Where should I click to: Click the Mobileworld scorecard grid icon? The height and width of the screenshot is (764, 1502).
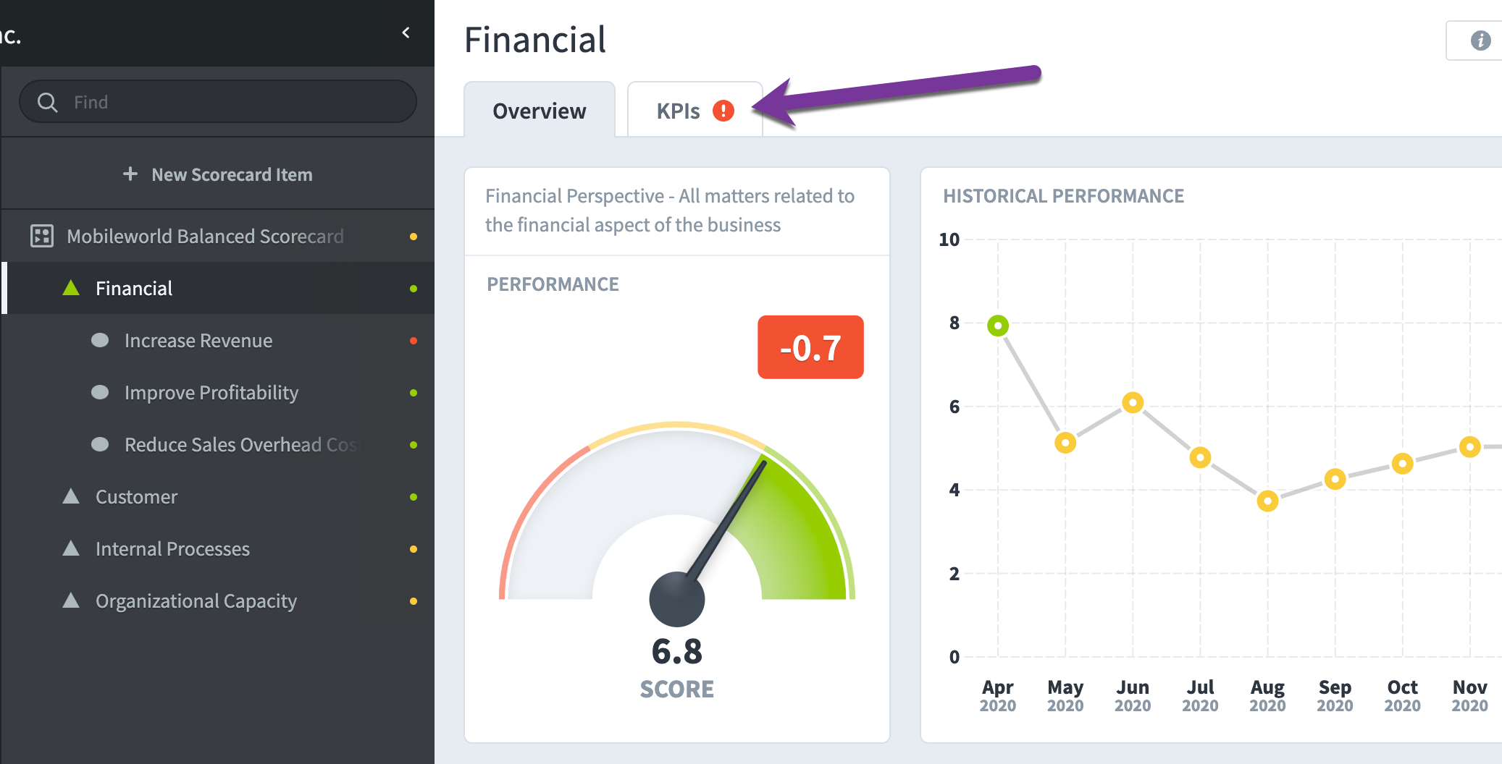pos(42,236)
